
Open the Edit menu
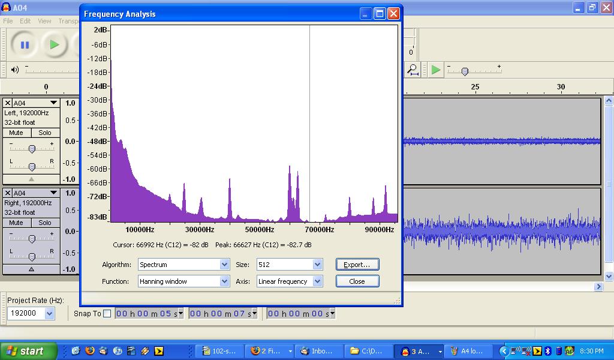click(x=25, y=21)
